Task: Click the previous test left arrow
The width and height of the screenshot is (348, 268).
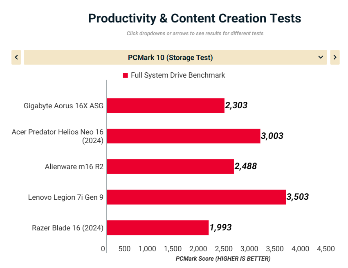Action: [x=16, y=57]
